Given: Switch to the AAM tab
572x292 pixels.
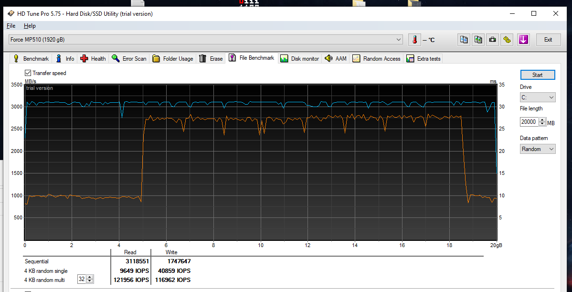Looking at the screenshot, I should click(336, 59).
